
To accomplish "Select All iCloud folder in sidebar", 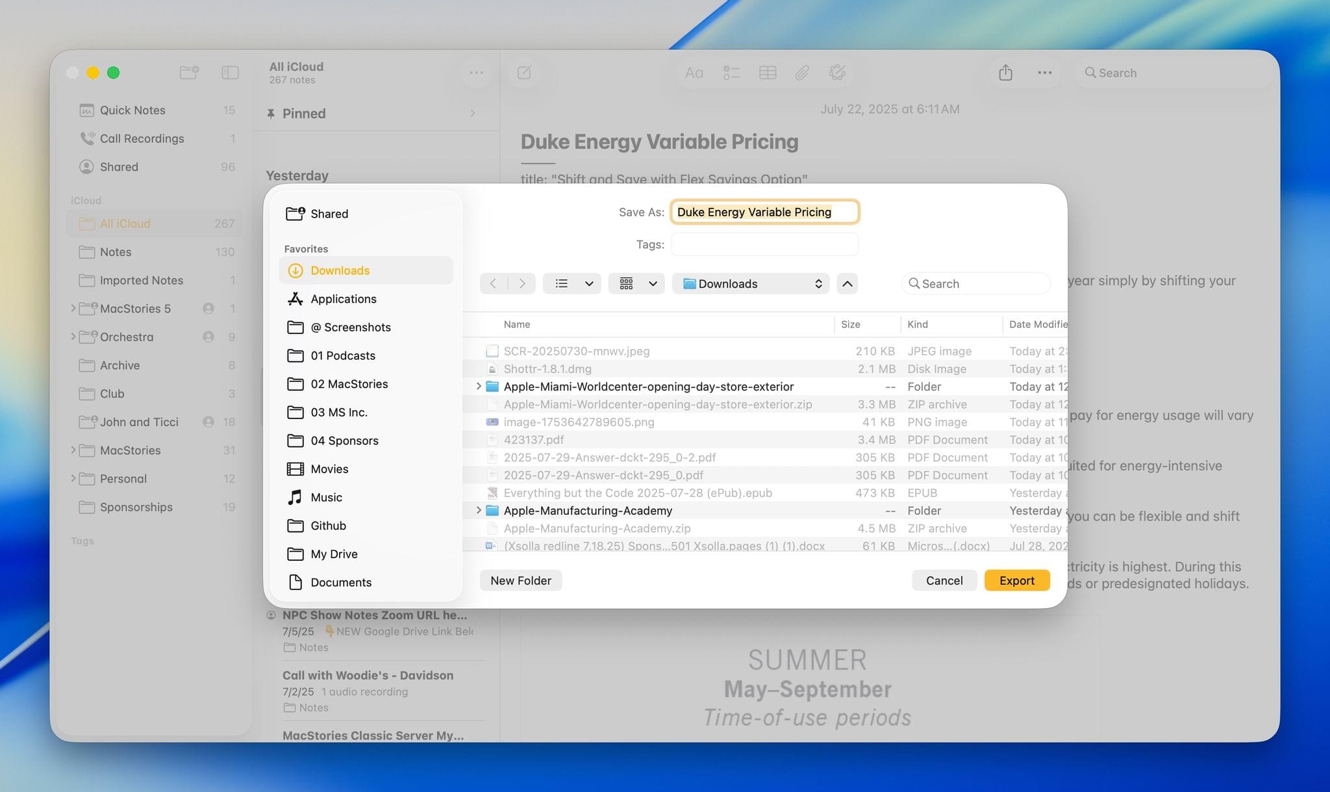I will click(x=155, y=224).
